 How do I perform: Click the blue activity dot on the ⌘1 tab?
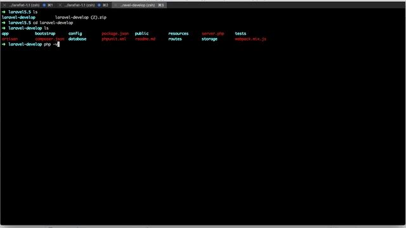coord(44,5)
